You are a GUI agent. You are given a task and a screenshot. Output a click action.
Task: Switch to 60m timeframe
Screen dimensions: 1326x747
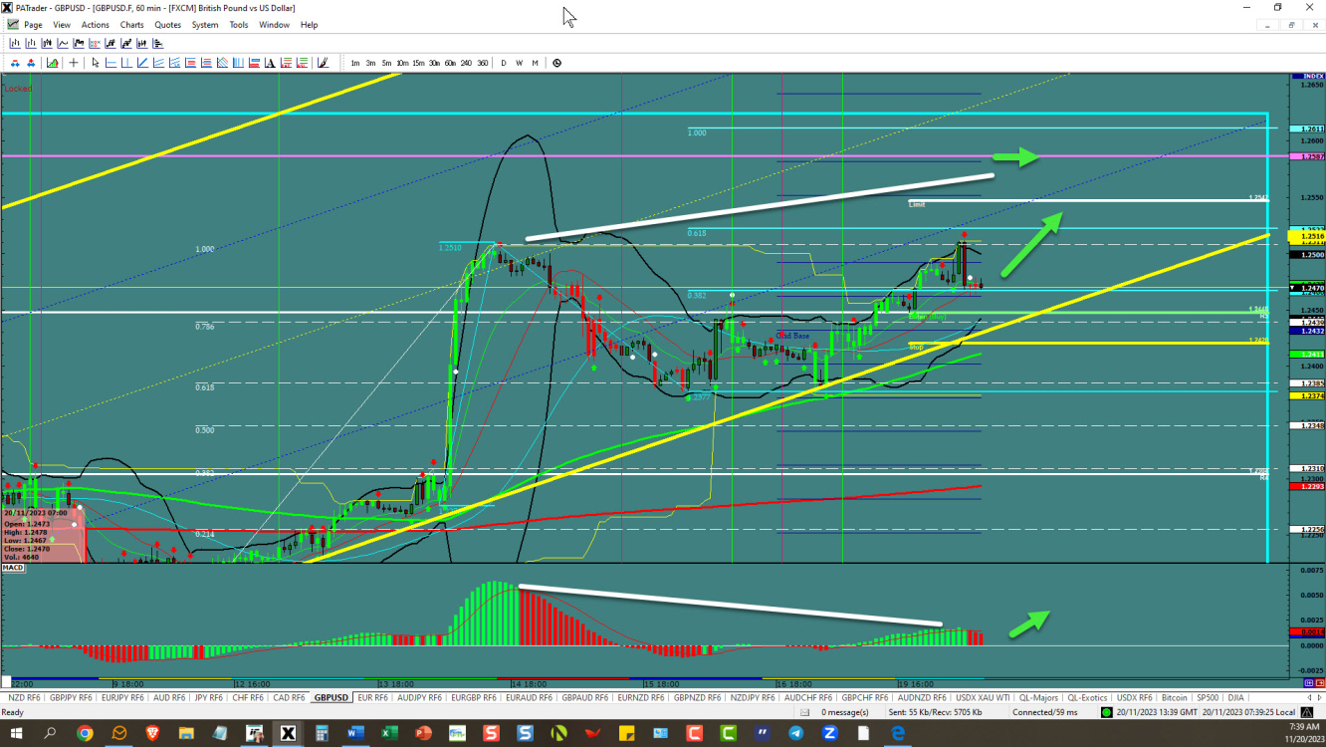coord(450,63)
